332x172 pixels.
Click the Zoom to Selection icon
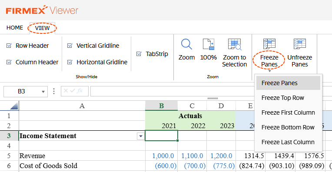click(234, 44)
